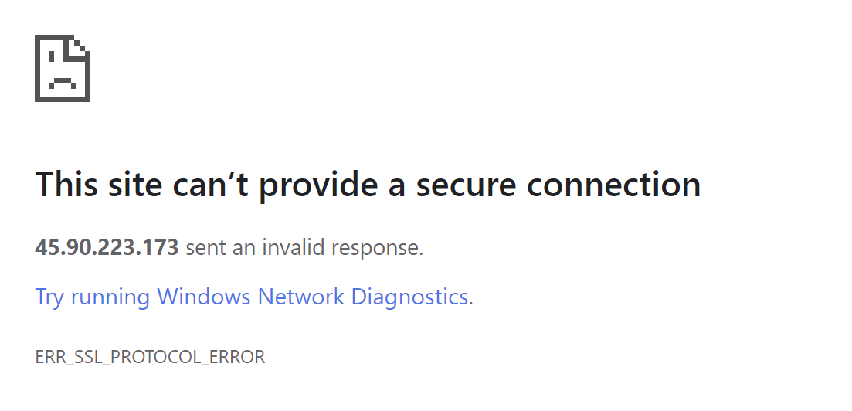Click the ERR_SSL_PROTOCOL_ERROR code text
Screen dimensions: 852x411
click(x=150, y=357)
